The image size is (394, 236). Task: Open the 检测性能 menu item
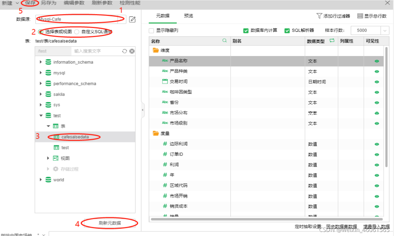pos(130,3)
